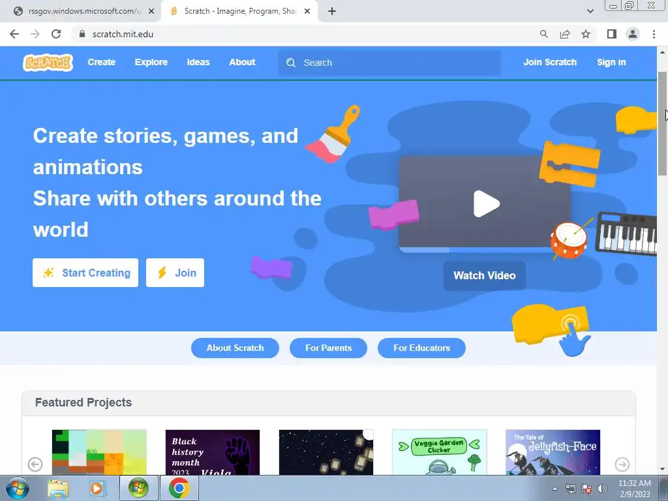Viewport: 668px width, 501px height.
Task: Click the Sign in link
Action: click(x=611, y=62)
